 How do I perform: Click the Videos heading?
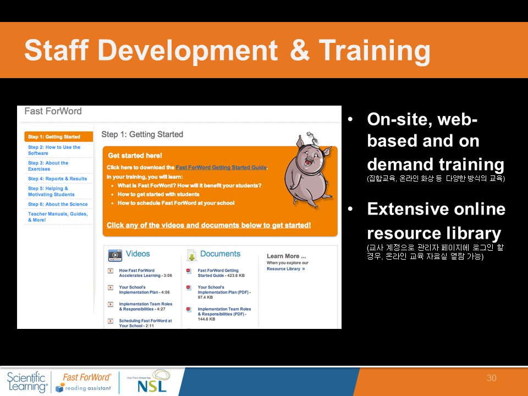tap(137, 254)
